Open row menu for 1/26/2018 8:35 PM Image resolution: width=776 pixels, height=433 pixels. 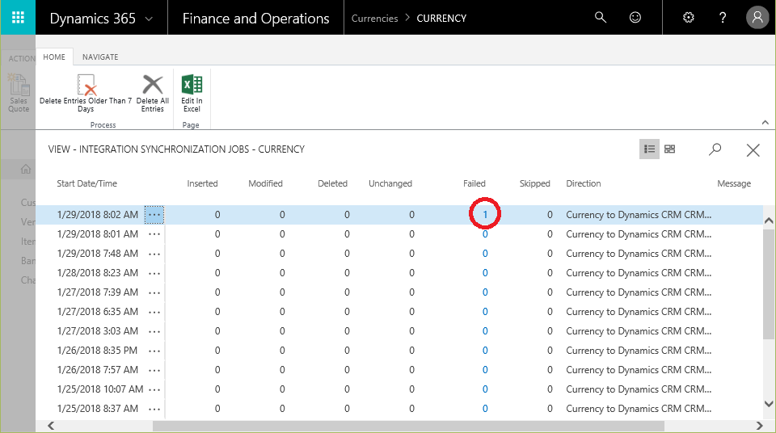pos(154,351)
